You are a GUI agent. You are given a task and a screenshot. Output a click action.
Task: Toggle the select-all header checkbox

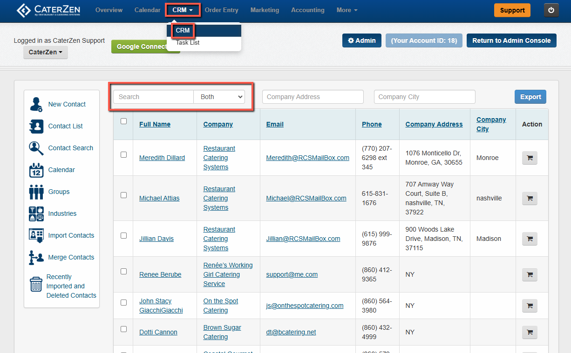click(123, 121)
